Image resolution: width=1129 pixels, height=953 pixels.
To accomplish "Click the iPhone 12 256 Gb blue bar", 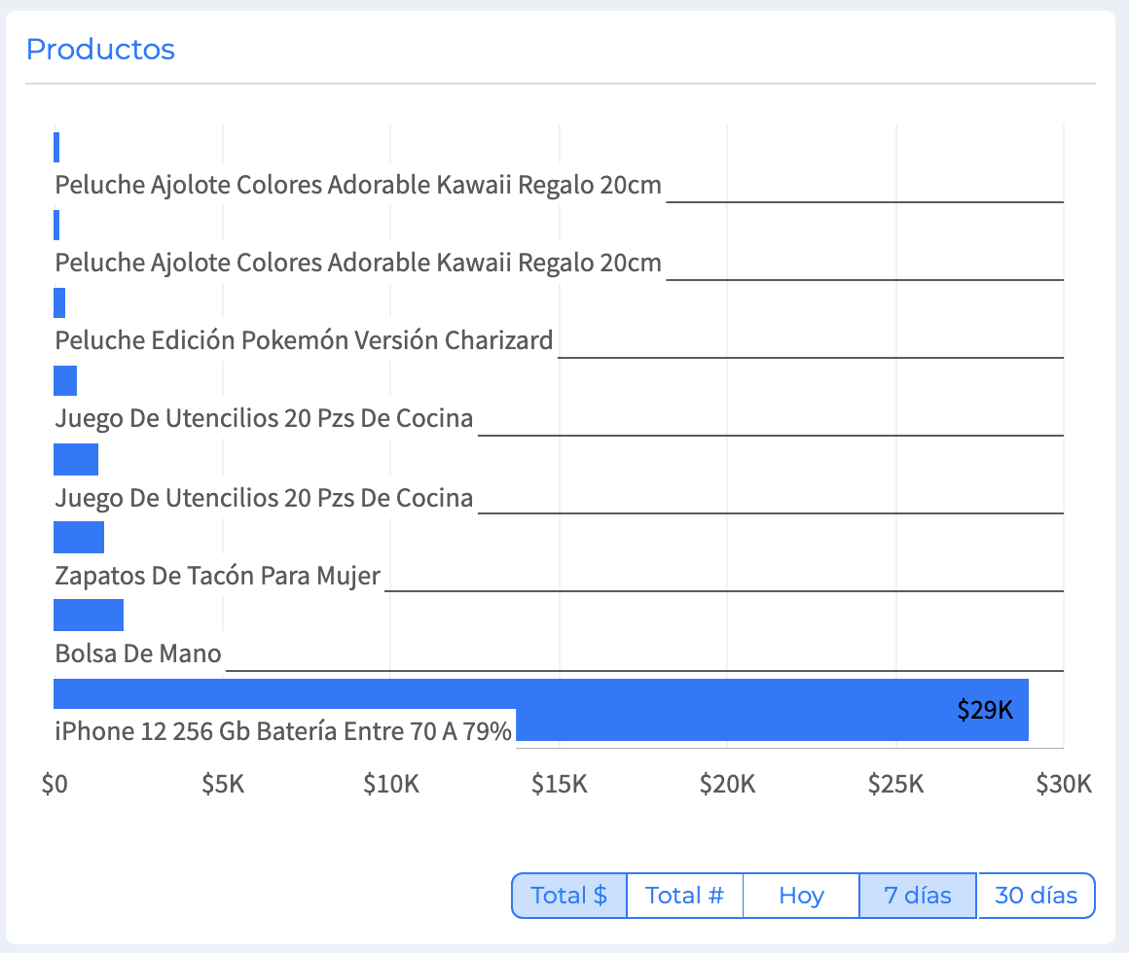I will pyautogui.click(x=541, y=694).
